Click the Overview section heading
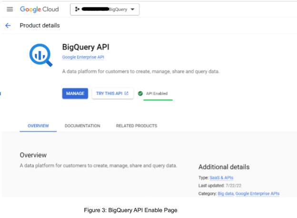 click(x=33, y=155)
